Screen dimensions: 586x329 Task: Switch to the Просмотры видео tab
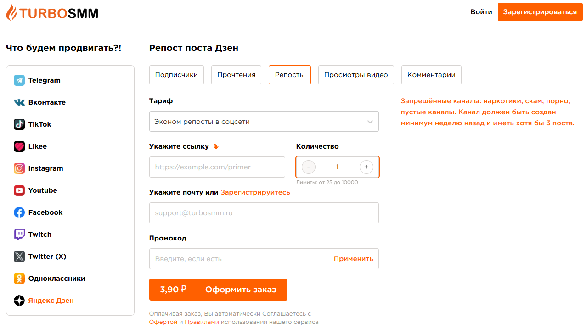356,75
